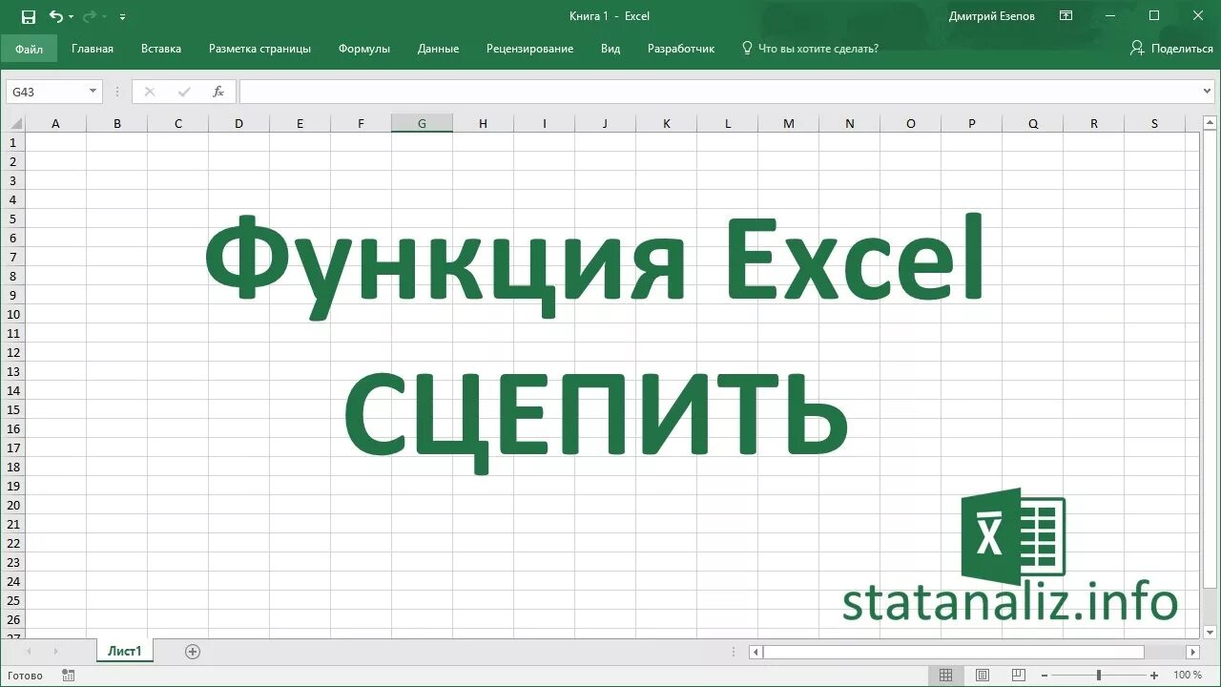Viewport: 1221px width, 687px height.
Task: Open the undo history dropdown arrow
Action: (x=72, y=17)
